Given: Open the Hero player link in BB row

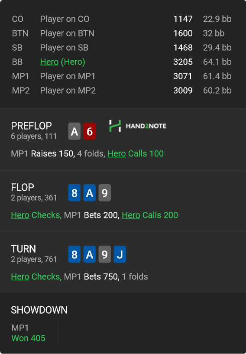Looking at the screenshot, I should tap(49, 62).
